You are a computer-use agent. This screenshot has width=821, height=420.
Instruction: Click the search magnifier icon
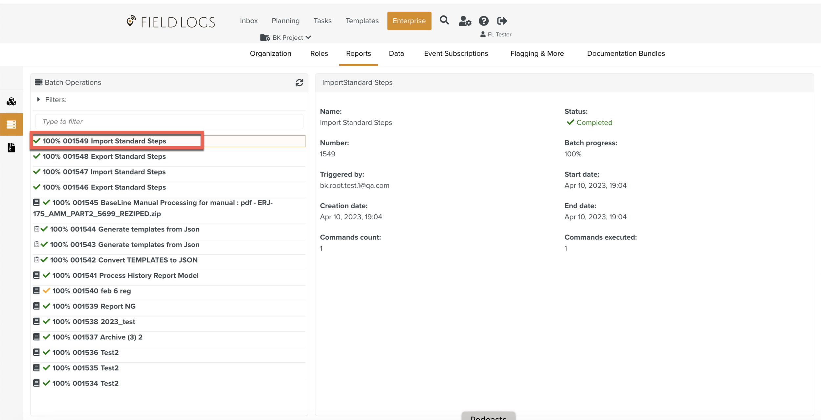(444, 21)
